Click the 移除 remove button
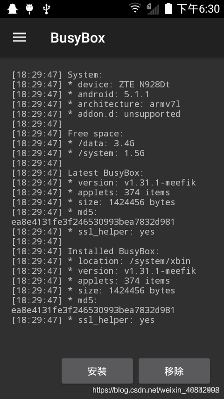 (174, 371)
